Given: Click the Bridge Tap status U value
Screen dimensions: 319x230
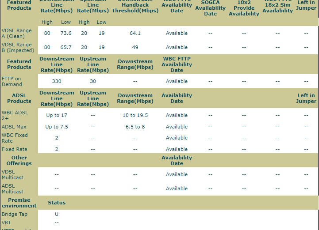Looking at the screenshot, I should 57,214.
